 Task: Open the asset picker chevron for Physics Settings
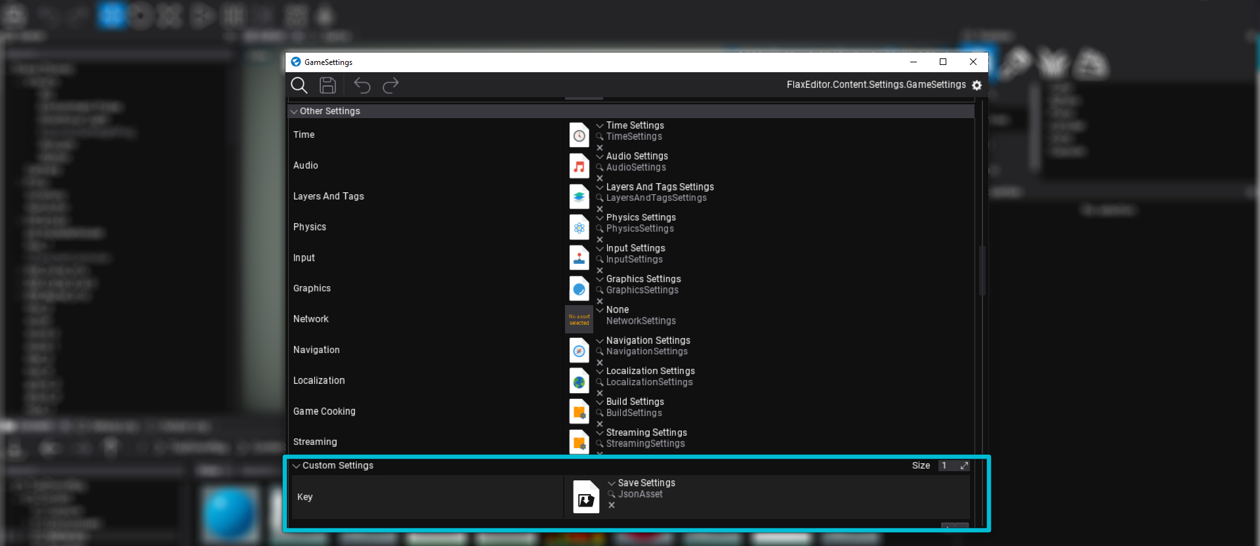pyautogui.click(x=600, y=217)
